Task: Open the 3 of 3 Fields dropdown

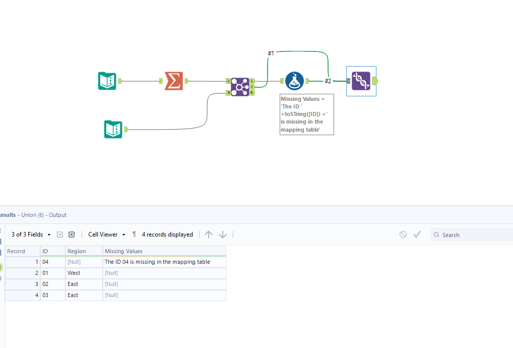Action: tap(30, 235)
